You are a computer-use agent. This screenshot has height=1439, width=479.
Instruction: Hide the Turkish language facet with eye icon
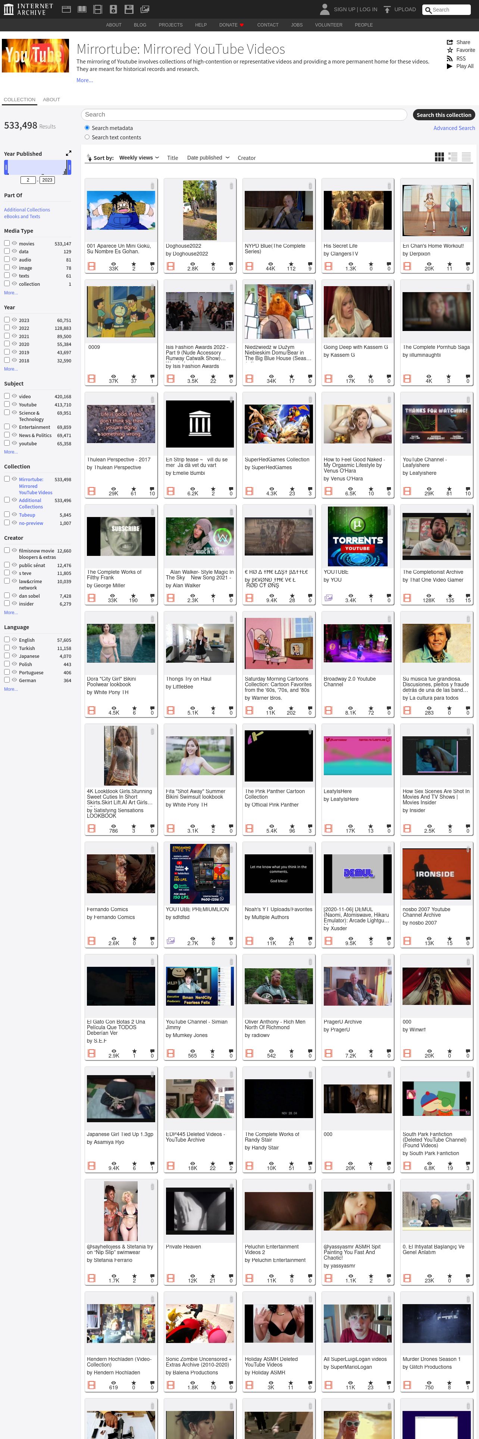15,648
